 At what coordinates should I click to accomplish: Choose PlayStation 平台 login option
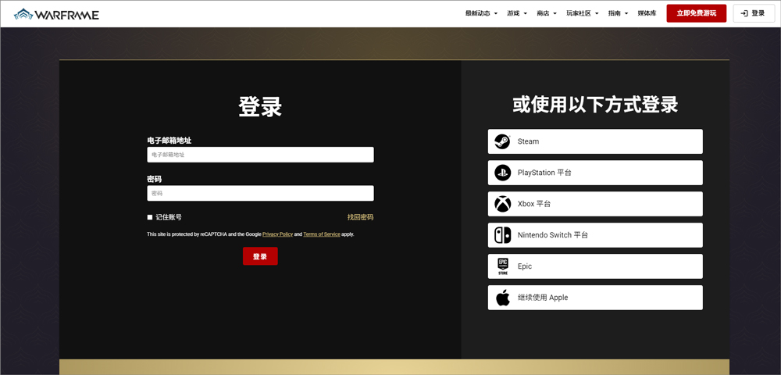click(595, 173)
